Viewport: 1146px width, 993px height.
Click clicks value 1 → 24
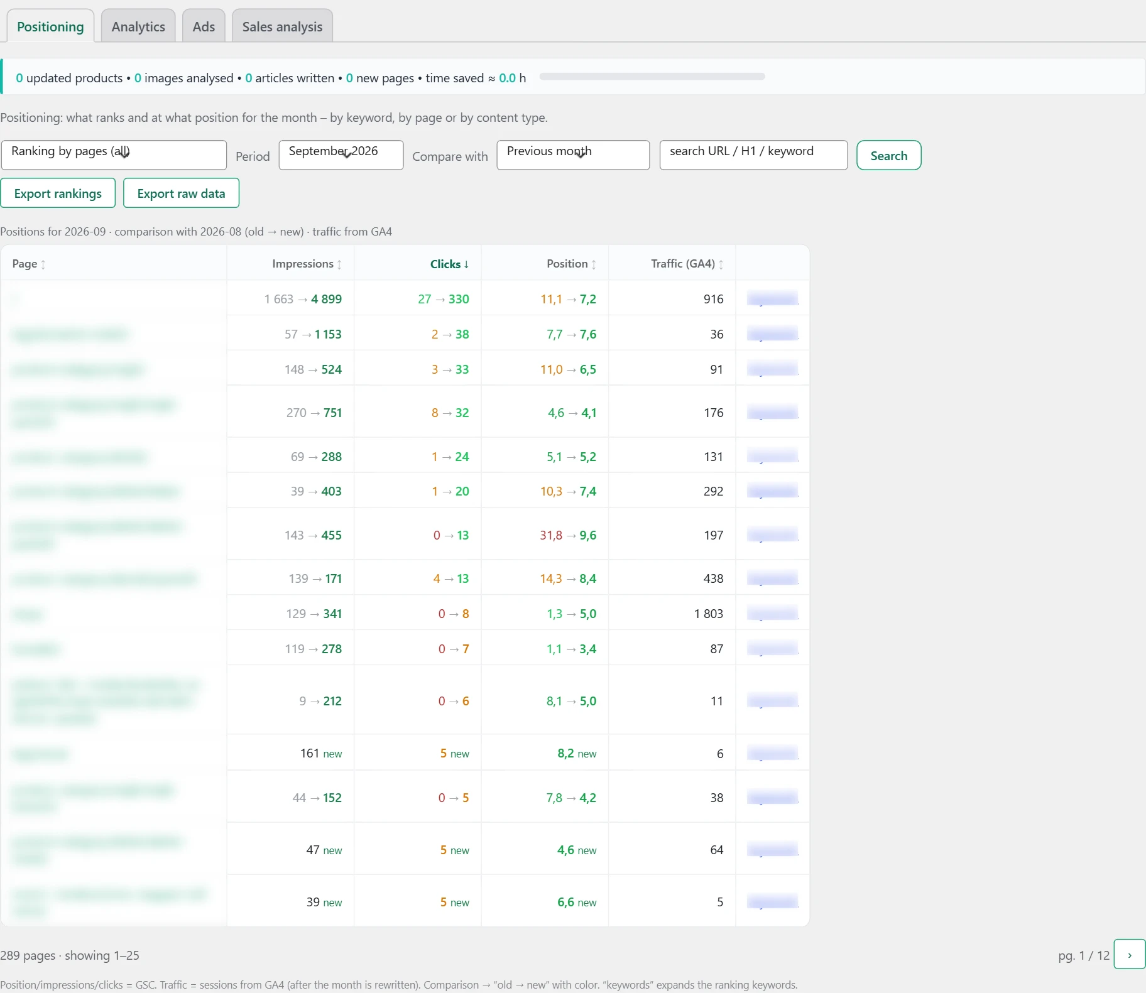pyautogui.click(x=450, y=457)
